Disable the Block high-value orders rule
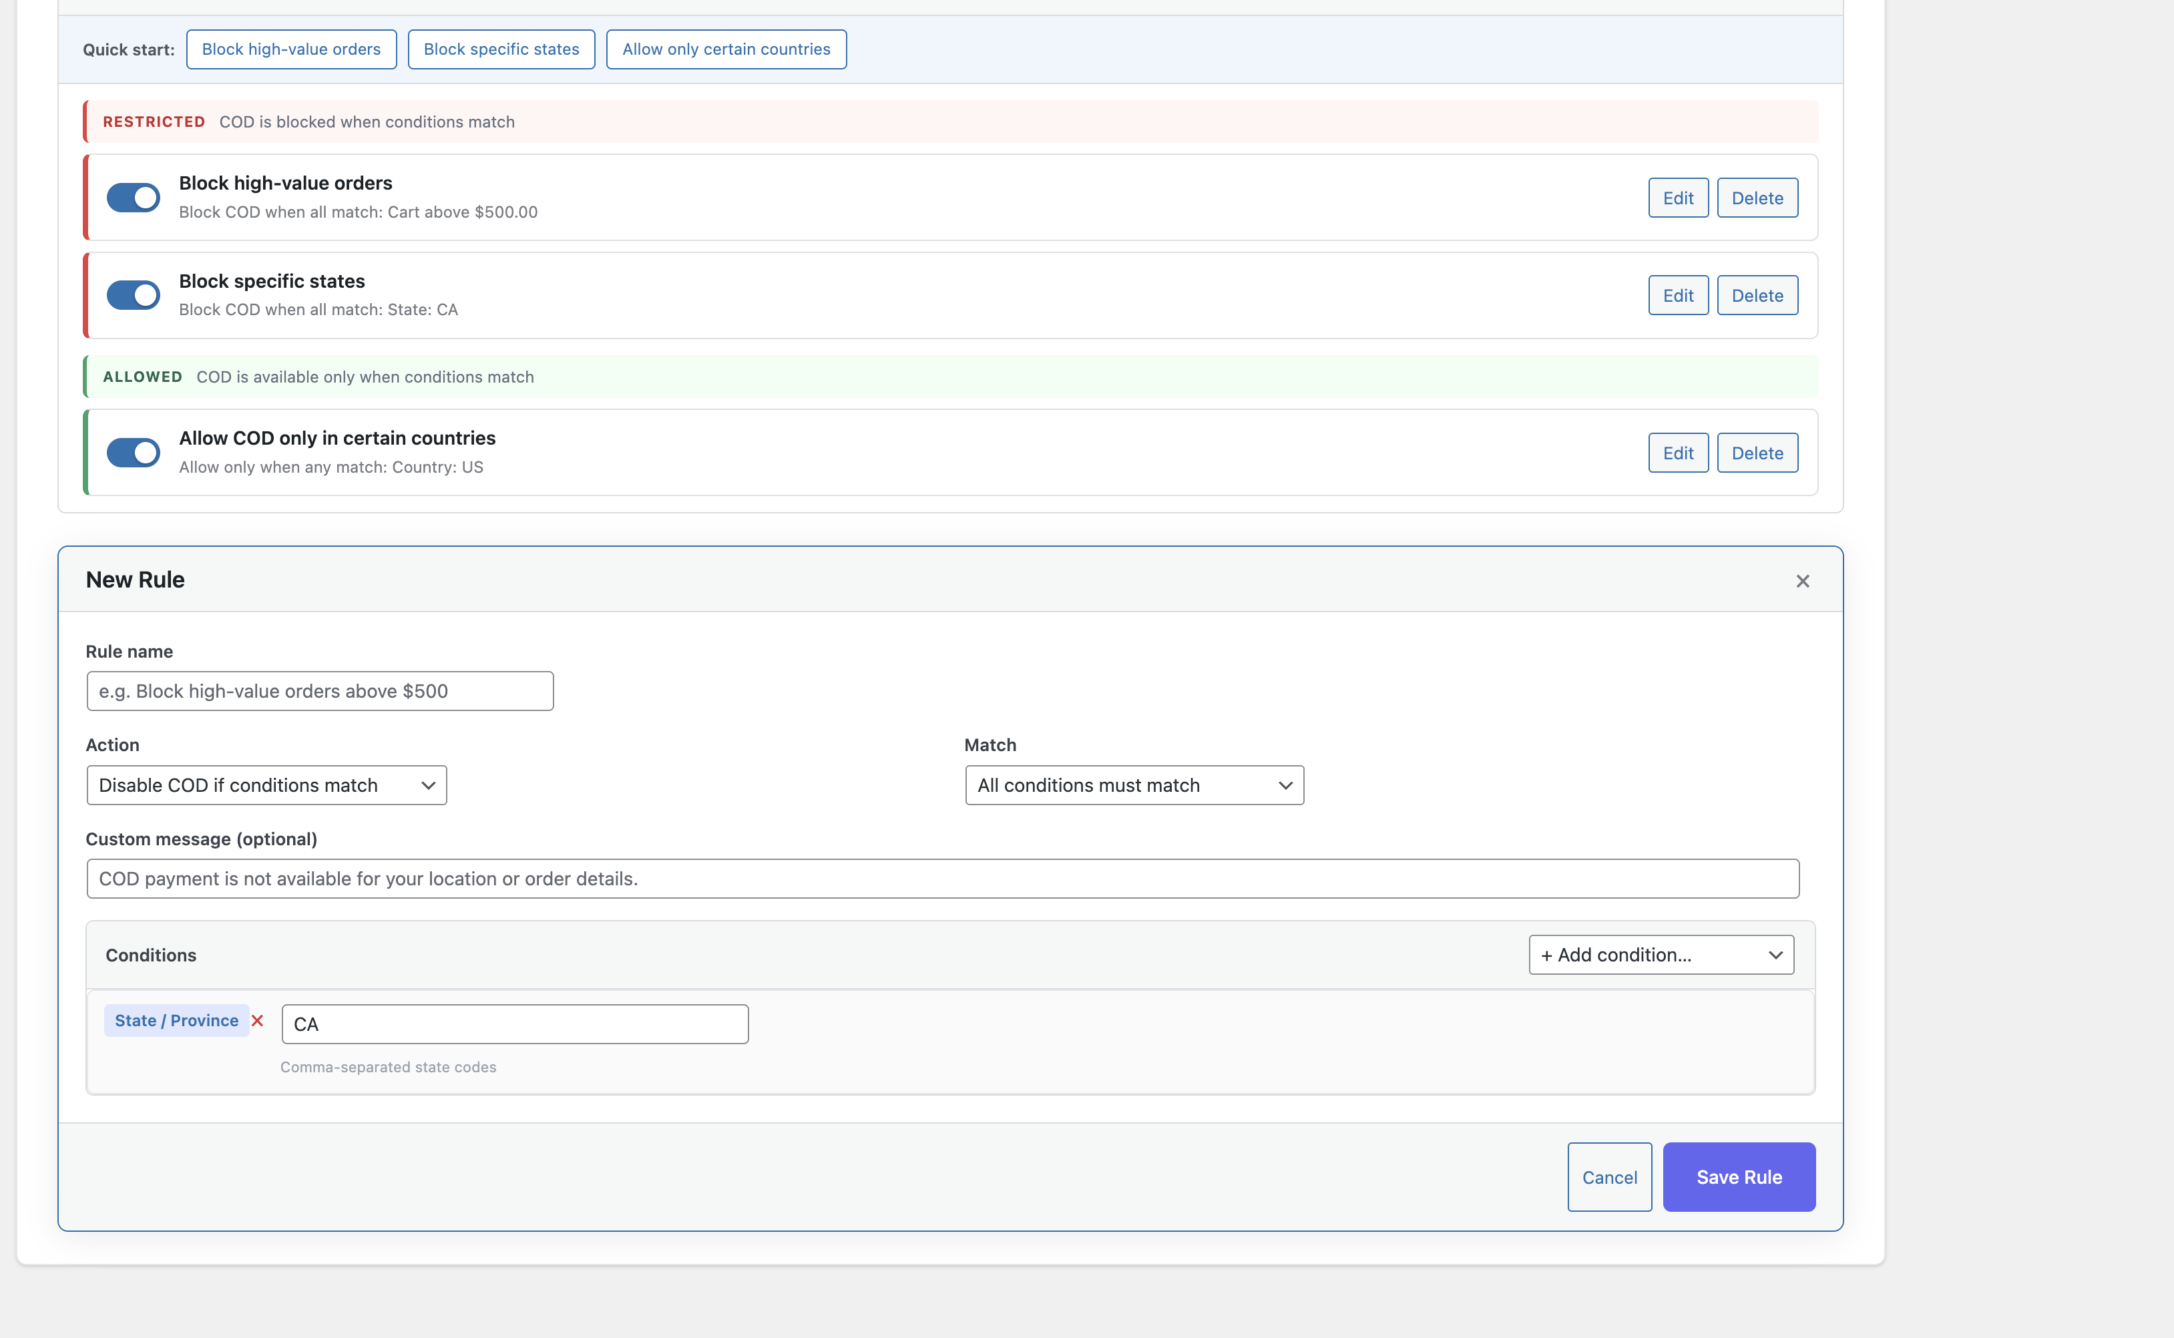This screenshot has width=2174, height=1338. click(x=133, y=198)
